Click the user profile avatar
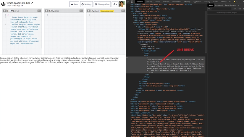This screenshot has height=137, width=244. pyautogui.click(x=122, y=4)
